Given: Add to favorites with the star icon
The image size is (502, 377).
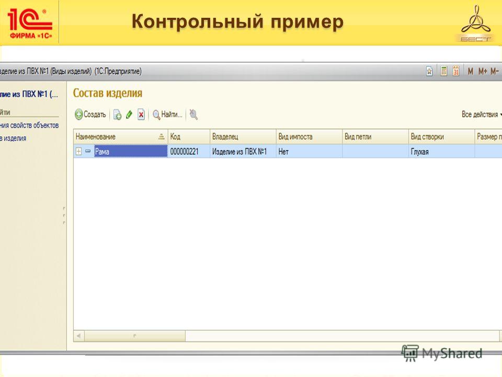Looking at the screenshot, I should click(429, 71).
